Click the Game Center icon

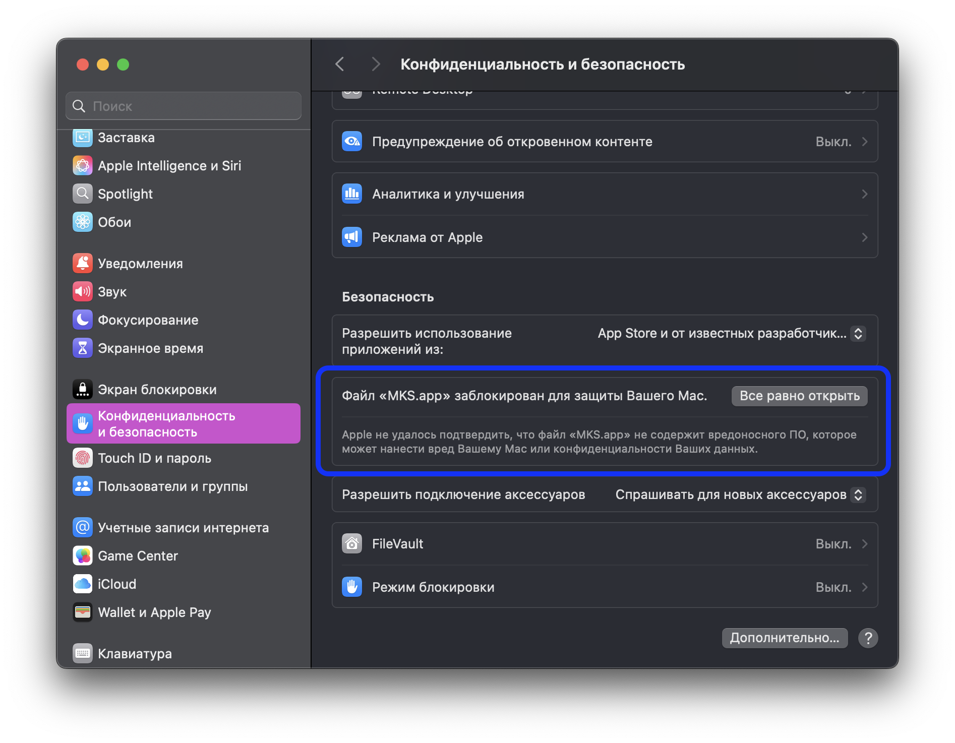pyautogui.click(x=82, y=556)
